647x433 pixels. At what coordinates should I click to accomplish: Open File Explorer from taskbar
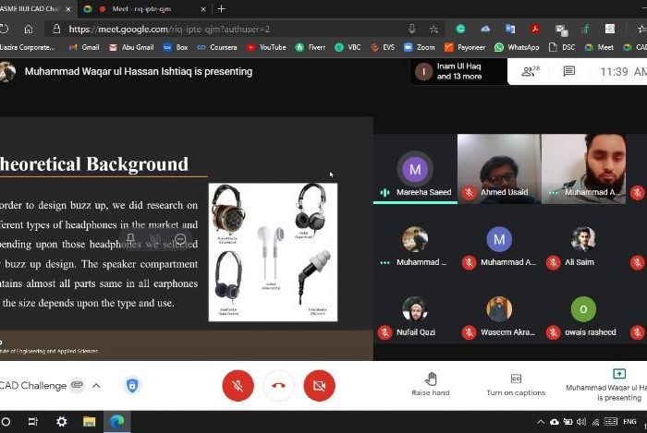click(x=89, y=422)
